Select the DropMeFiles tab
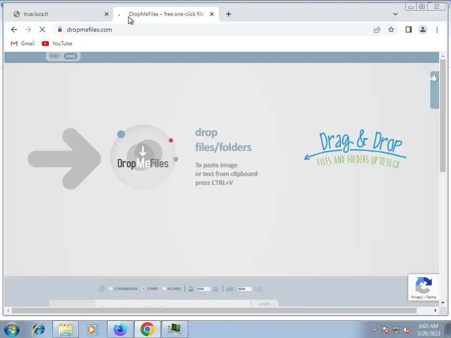Viewport: 451px width, 338px height. (166, 14)
